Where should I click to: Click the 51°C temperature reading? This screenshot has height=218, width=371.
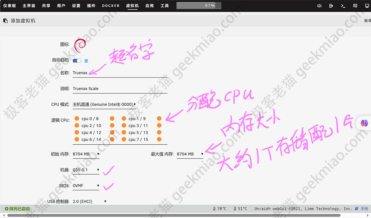[x=242, y=209]
